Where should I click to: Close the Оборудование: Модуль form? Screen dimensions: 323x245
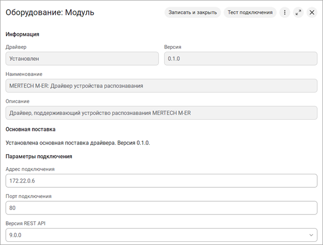tap(312, 12)
